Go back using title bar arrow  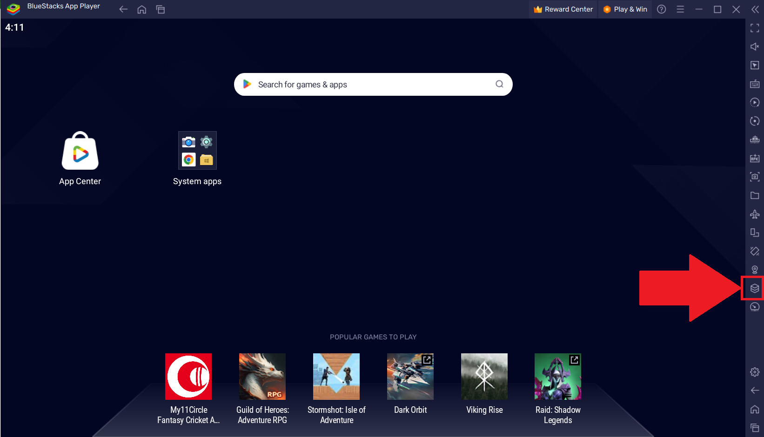pyautogui.click(x=123, y=9)
